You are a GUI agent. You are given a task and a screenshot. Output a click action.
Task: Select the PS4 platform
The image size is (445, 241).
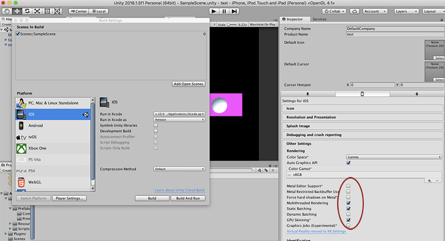tap(53, 171)
